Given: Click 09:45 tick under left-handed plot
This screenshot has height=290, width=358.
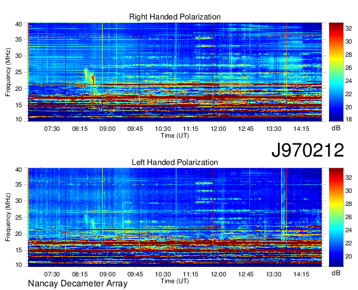Looking at the screenshot, I should tap(135, 274).
